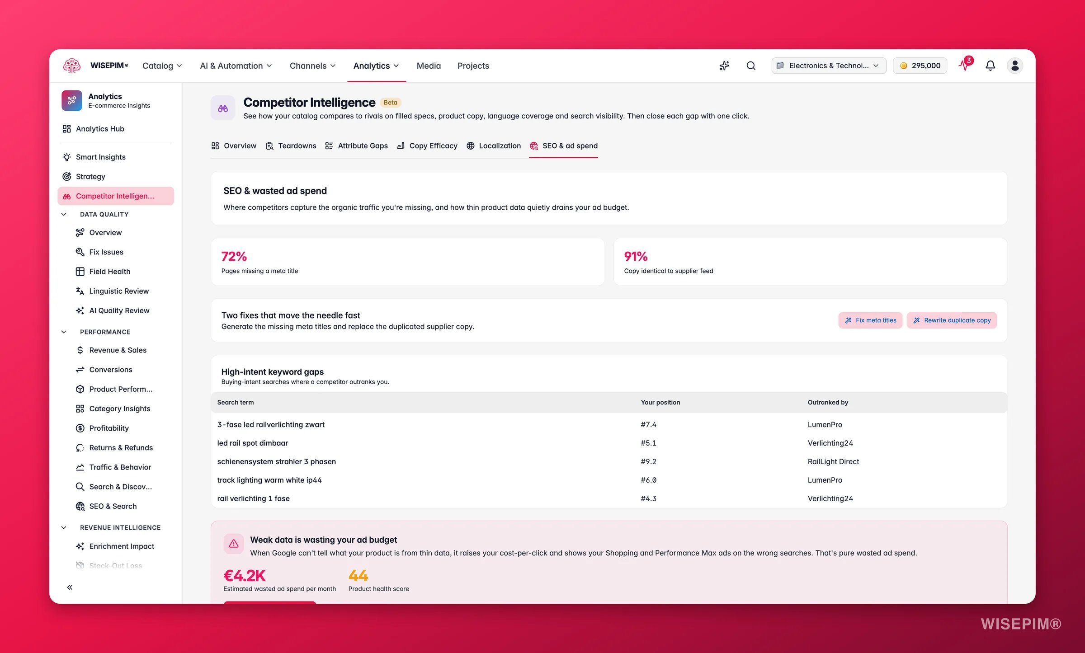Image resolution: width=1085 pixels, height=653 pixels.
Task: Click the Search & Discovery magnifier icon
Action: [x=80, y=486]
